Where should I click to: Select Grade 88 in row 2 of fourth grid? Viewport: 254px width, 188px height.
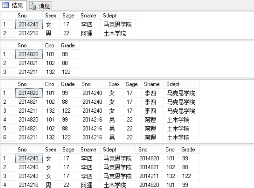(189, 167)
